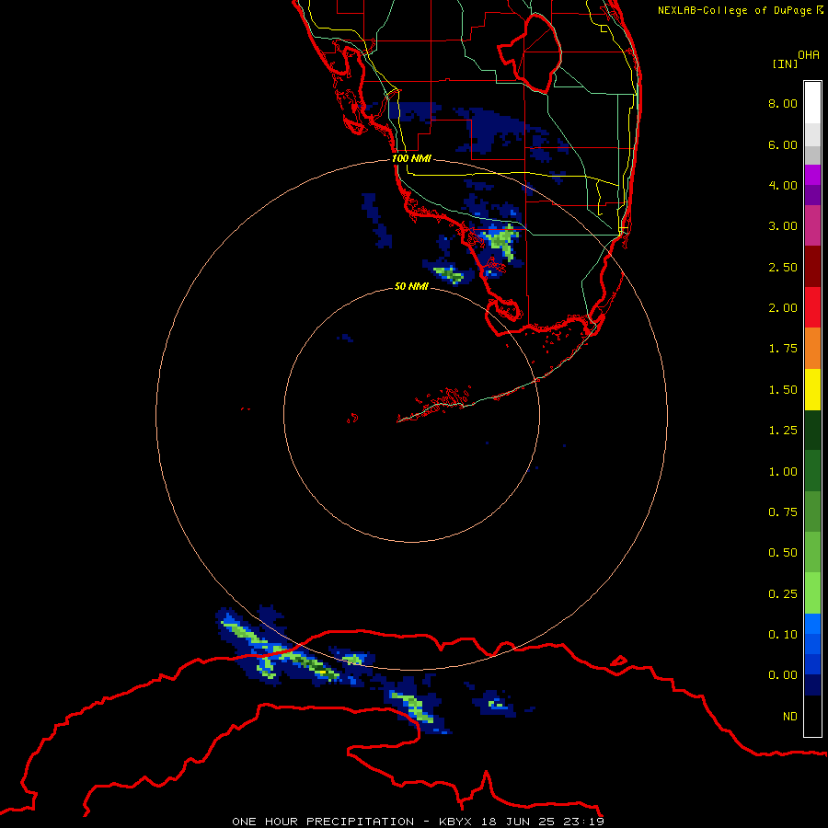Click the 8.00 legend value
Screen dimensions: 828x828
[783, 103]
